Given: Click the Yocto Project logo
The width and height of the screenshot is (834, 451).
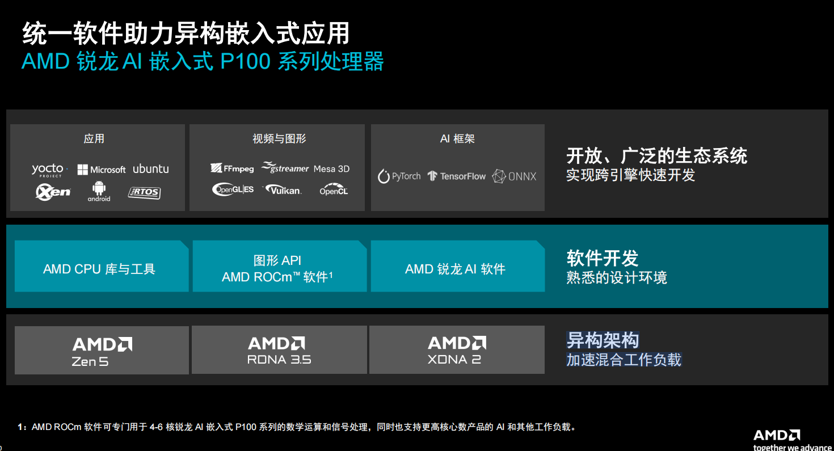Looking at the screenshot, I should pyautogui.click(x=50, y=170).
